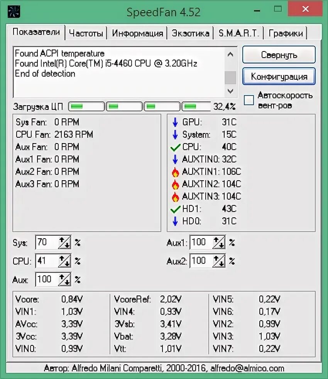Click the 3Vsb 3,41V voltage reading

click(147, 324)
